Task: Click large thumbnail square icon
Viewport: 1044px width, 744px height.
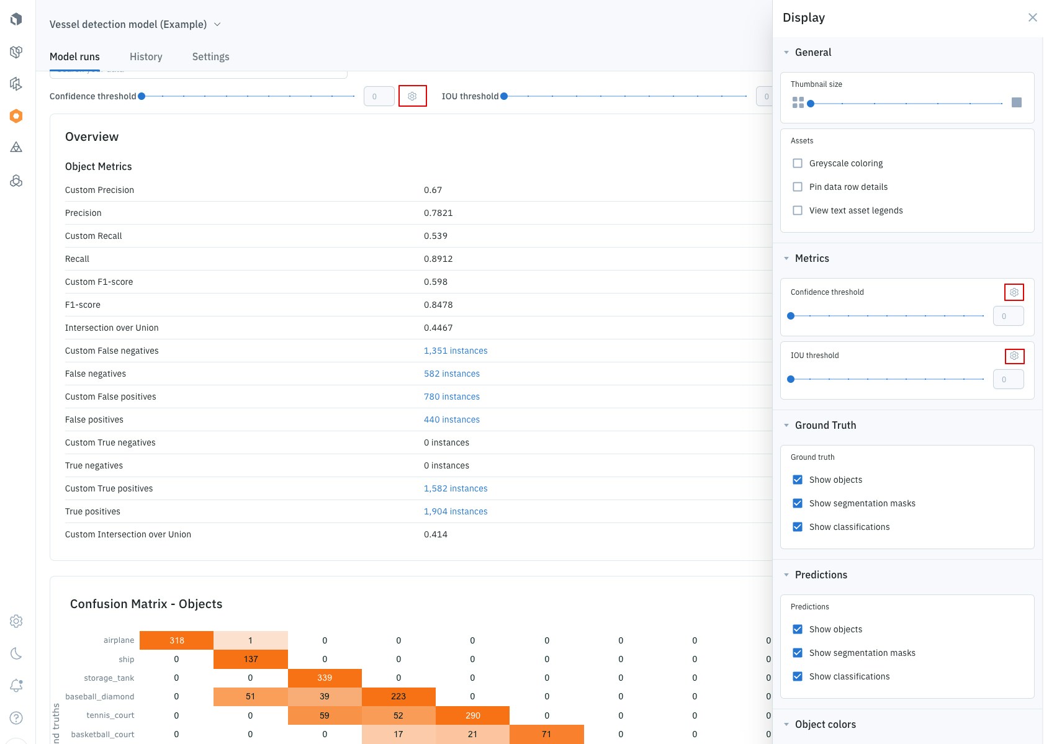Action: pos(1017,102)
